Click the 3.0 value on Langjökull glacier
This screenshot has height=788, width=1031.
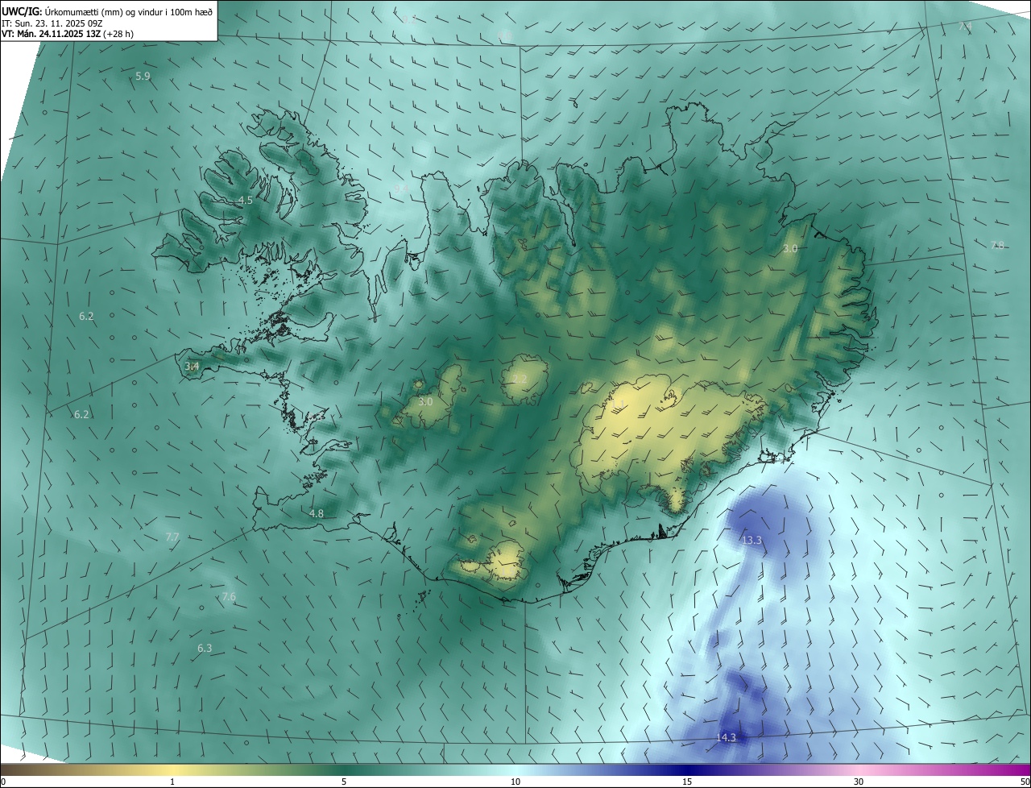coord(426,401)
